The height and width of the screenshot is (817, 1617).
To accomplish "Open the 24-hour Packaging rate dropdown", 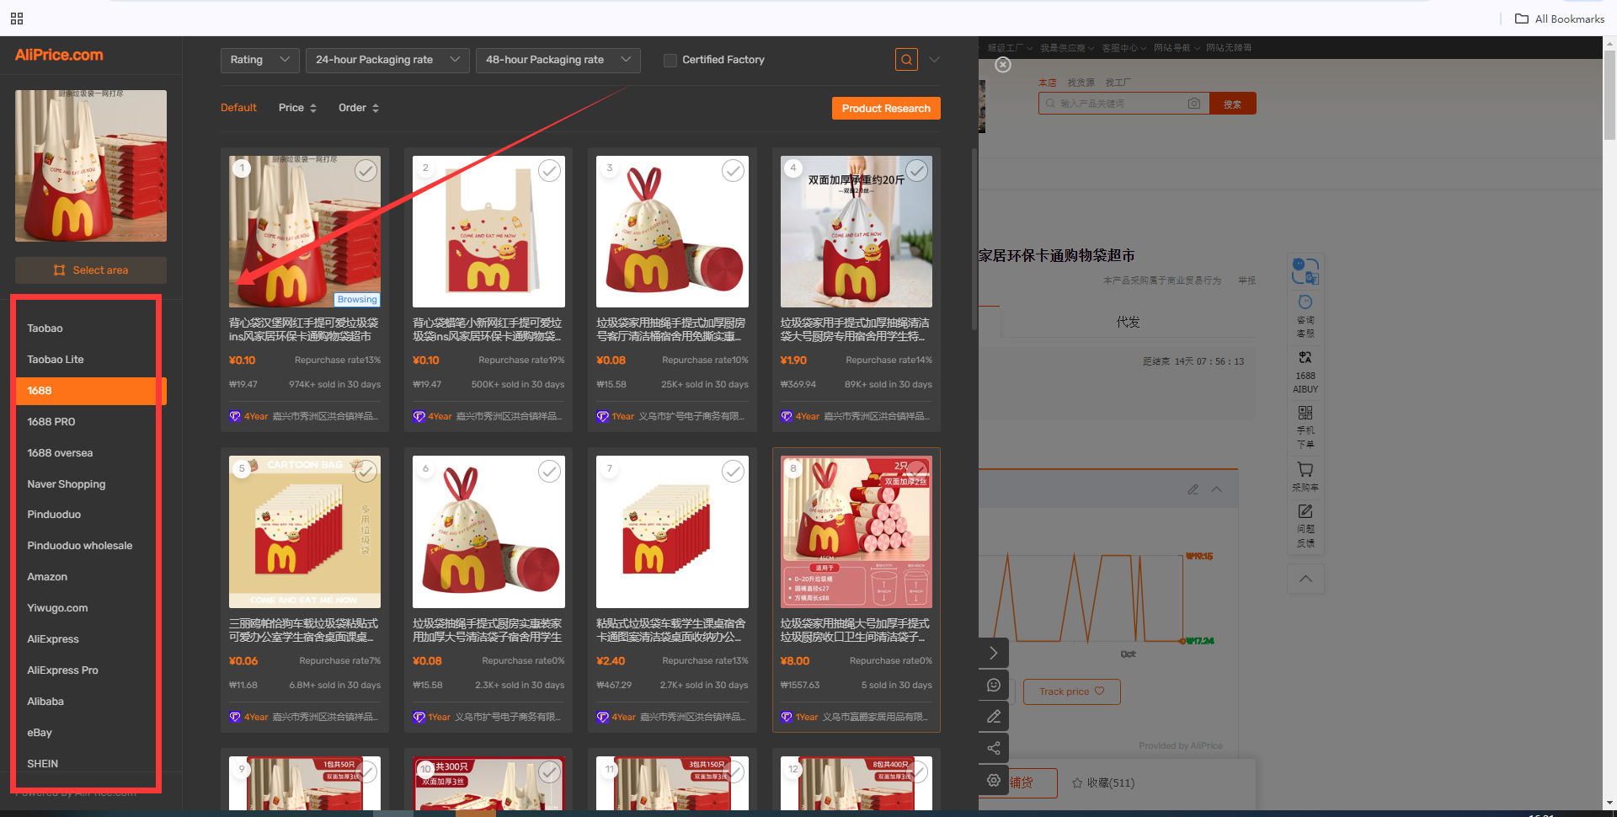I will [387, 60].
